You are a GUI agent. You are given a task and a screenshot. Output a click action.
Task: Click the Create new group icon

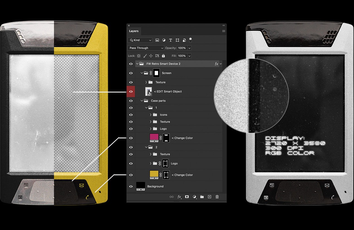point(202,197)
